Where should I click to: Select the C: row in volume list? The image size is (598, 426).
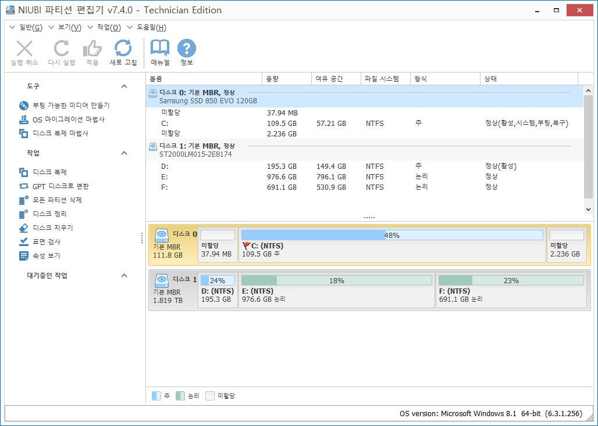tap(365, 124)
